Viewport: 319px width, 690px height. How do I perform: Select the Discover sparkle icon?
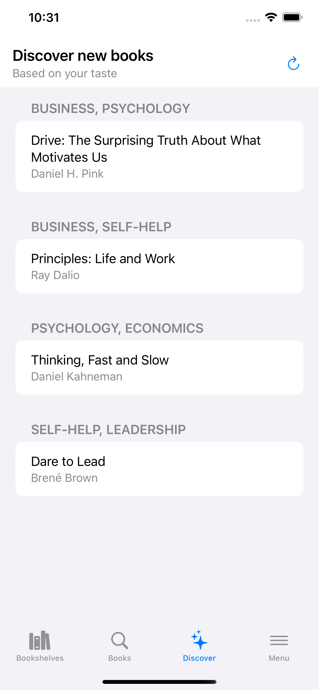199,640
